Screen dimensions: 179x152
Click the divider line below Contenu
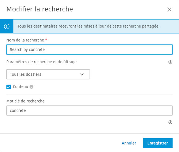[89, 94]
